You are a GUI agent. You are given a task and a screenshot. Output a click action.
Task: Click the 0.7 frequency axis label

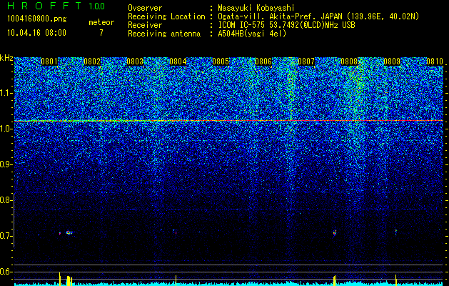pos(6,236)
